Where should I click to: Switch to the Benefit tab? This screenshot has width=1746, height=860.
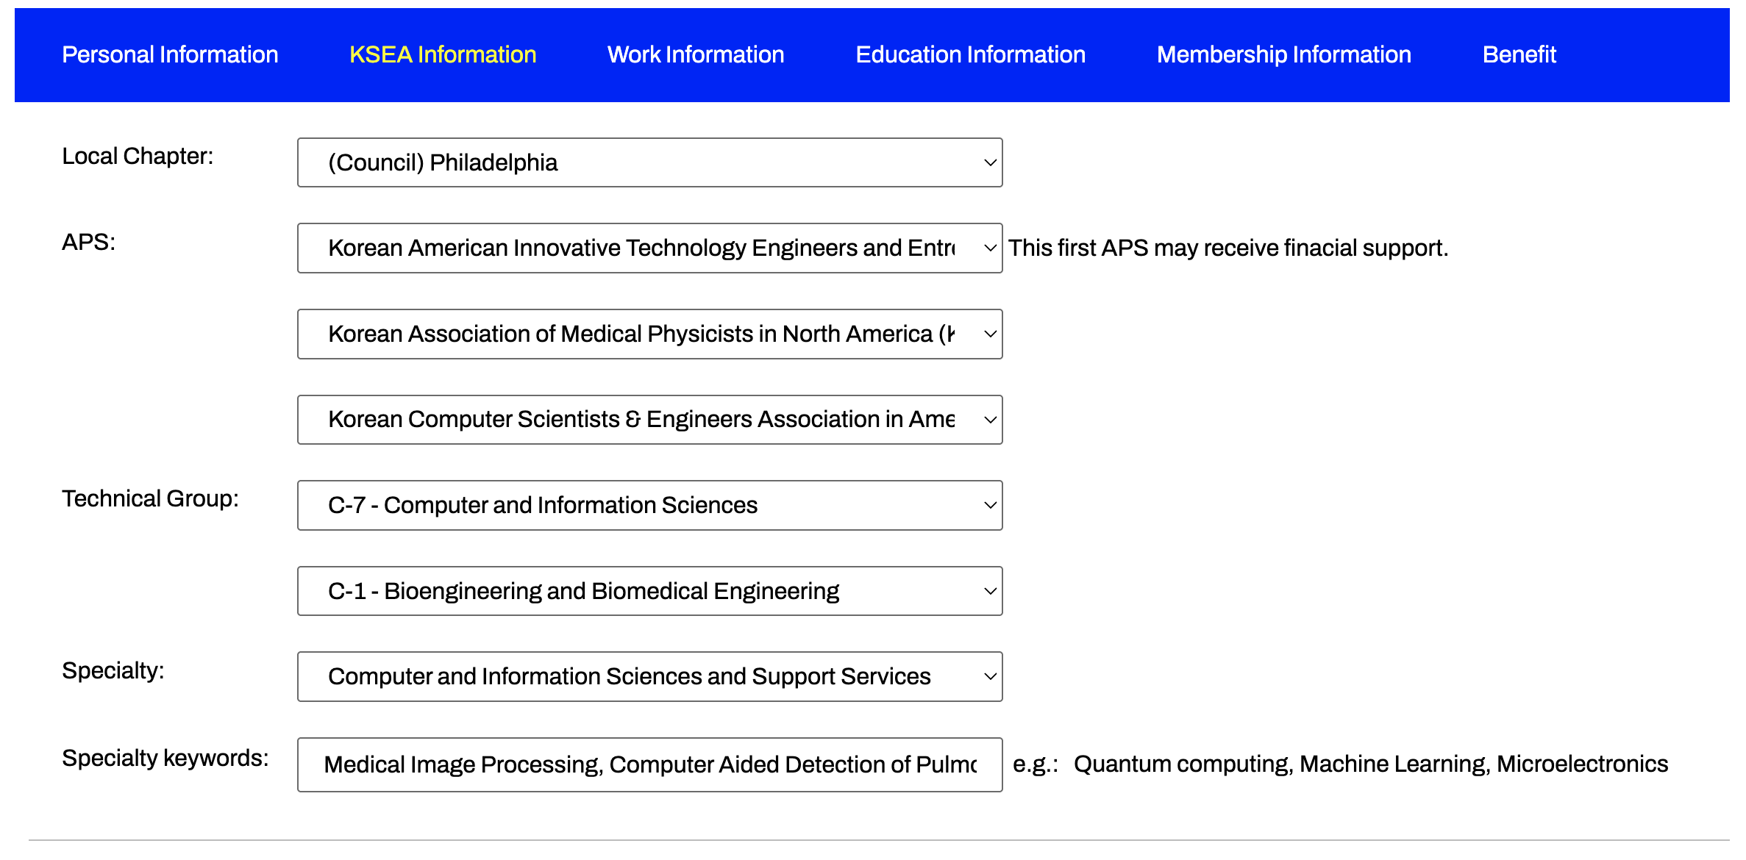pyautogui.click(x=1519, y=54)
